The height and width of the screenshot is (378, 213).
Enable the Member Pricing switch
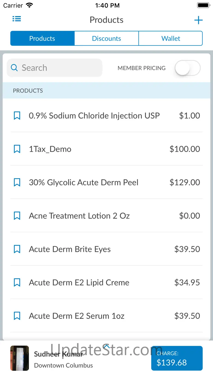(x=187, y=68)
